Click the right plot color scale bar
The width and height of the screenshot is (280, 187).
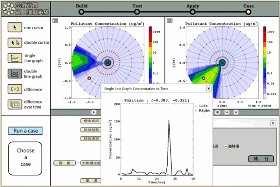[264, 63]
